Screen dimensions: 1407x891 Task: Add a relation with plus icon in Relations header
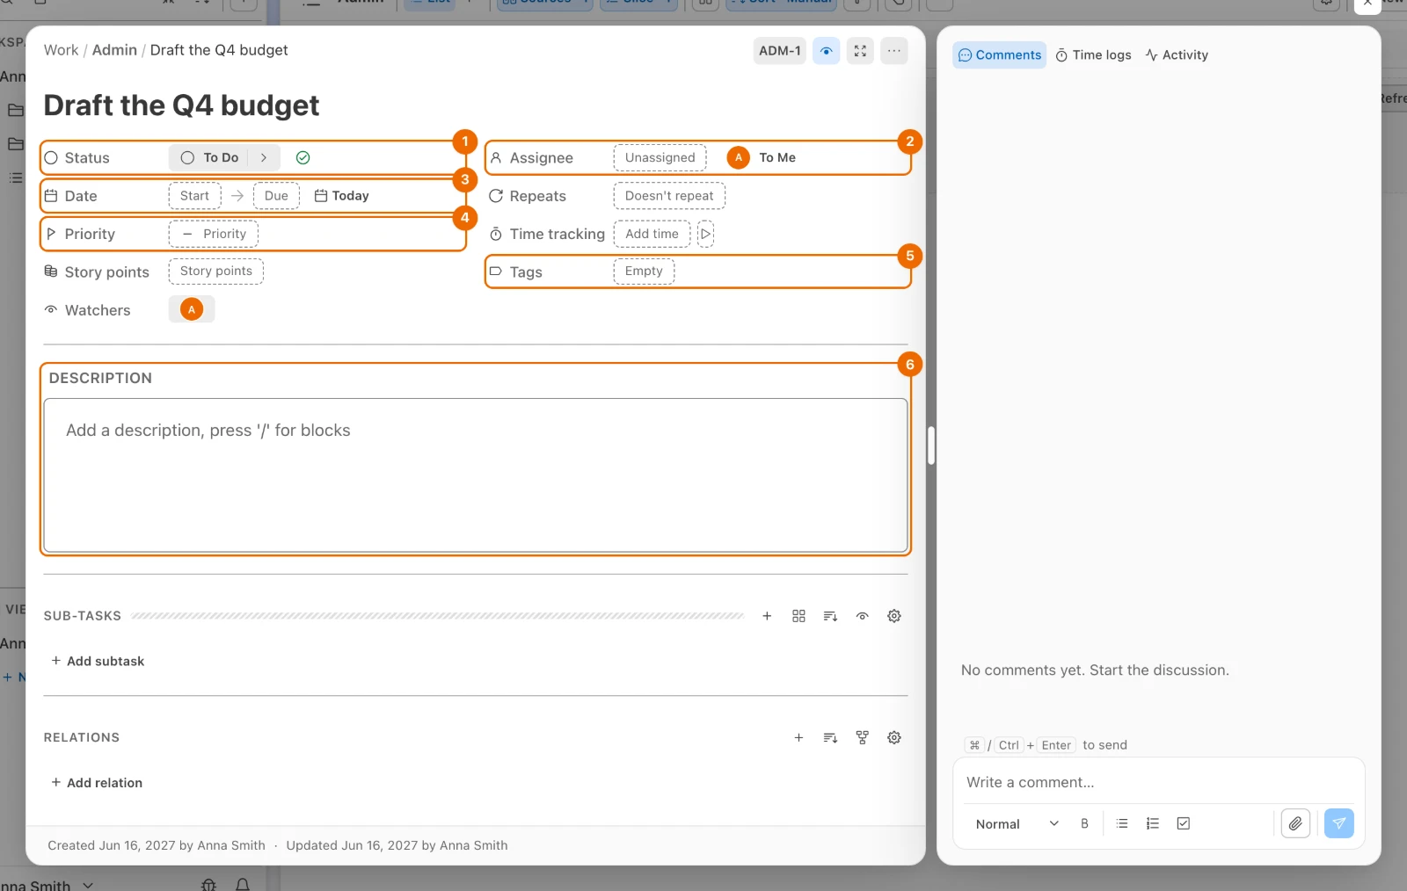click(798, 738)
